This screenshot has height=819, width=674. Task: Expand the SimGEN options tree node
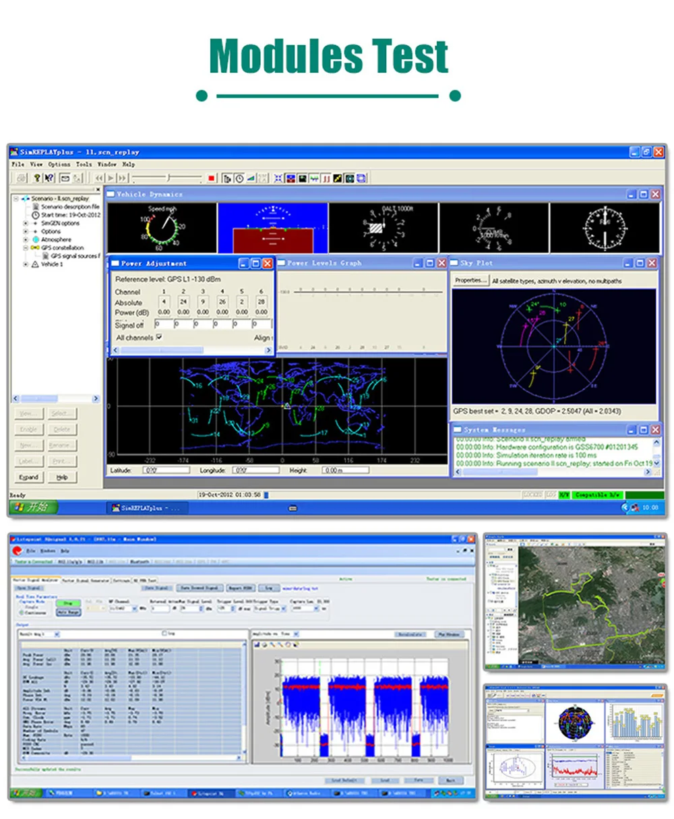26,223
